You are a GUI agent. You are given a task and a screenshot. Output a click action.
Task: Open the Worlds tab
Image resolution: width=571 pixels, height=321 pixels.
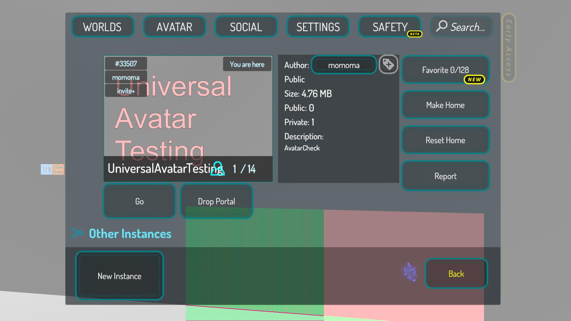pos(103,27)
